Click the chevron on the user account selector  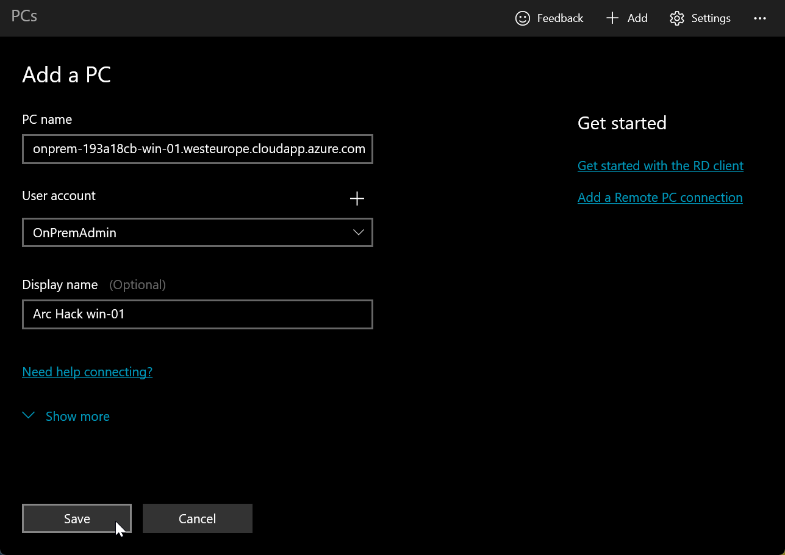click(359, 232)
